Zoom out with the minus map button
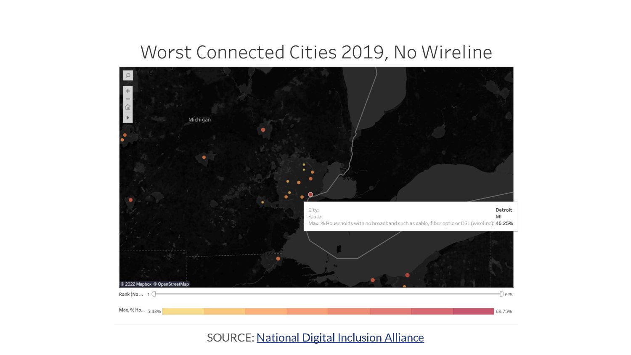This screenshot has width=631, height=355. pyautogui.click(x=128, y=99)
